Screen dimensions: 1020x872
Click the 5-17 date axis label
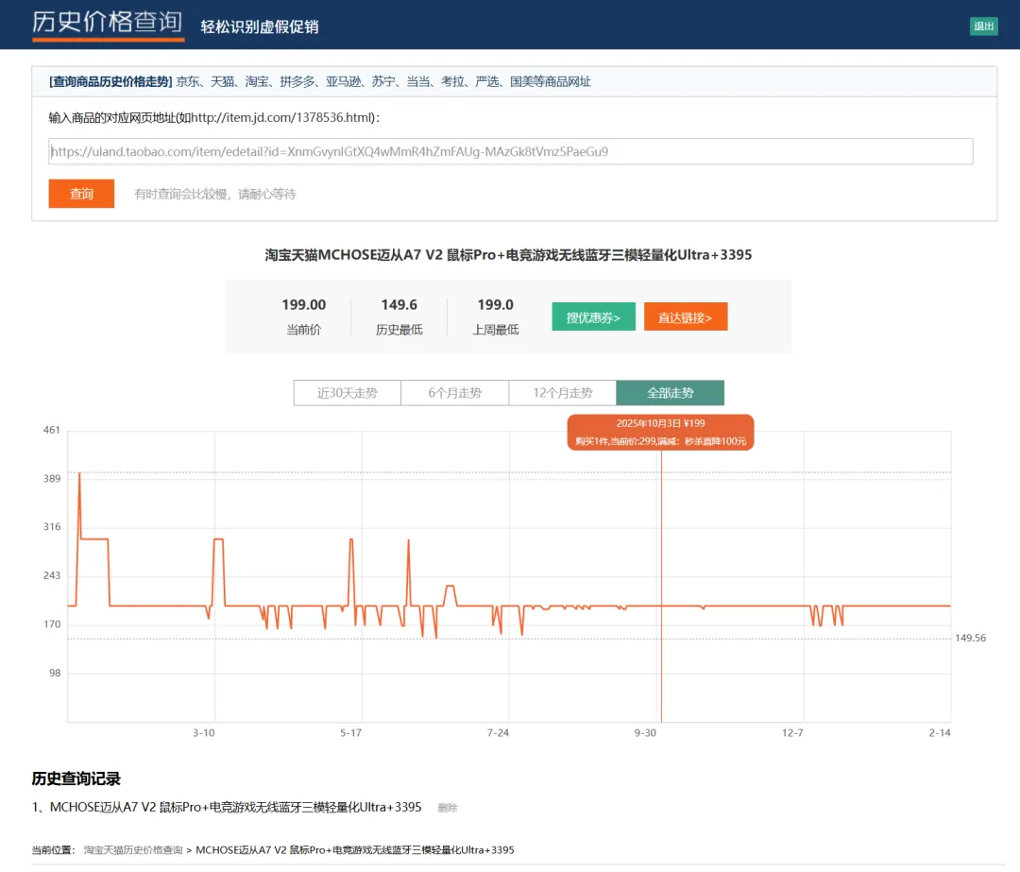coord(350,733)
